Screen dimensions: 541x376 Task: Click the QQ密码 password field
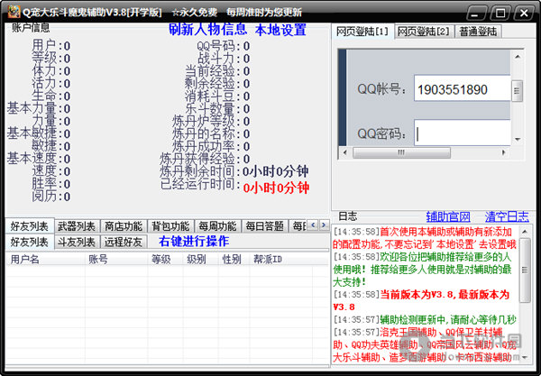click(x=463, y=133)
